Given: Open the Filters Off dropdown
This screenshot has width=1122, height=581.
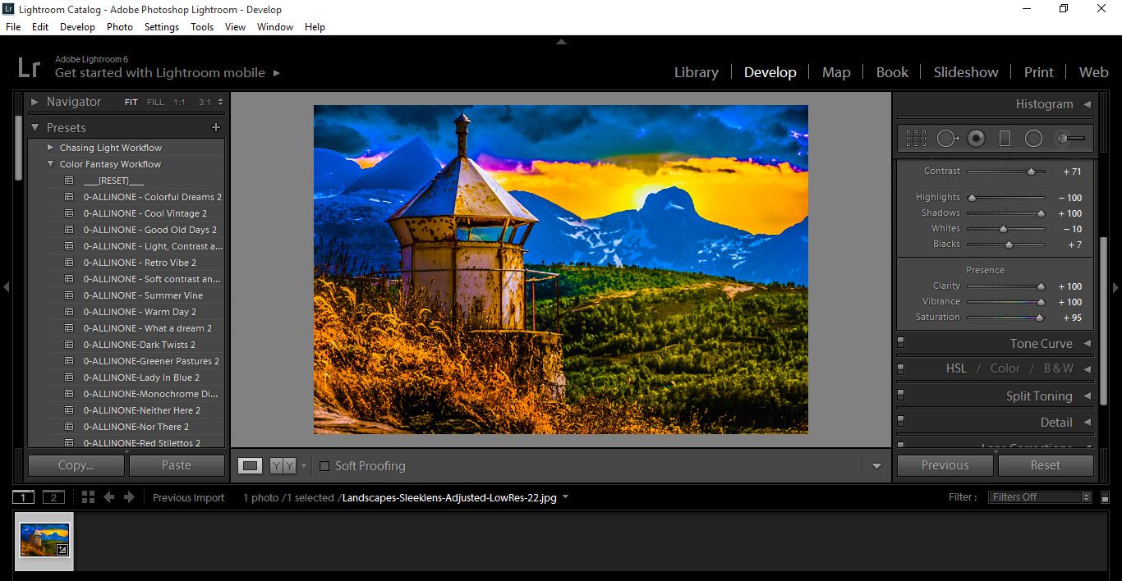Looking at the screenshot, I should (1040, 497).
